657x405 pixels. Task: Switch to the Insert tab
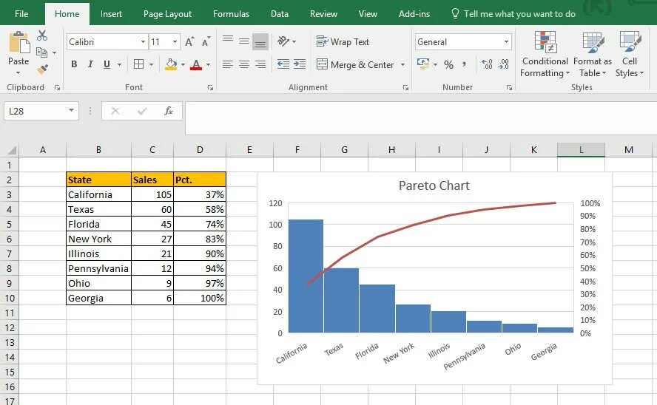[111, 14]
